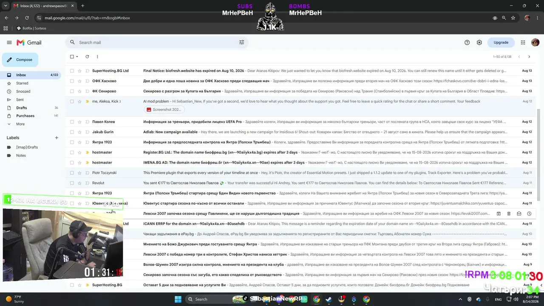Click the Upgrade button

501,42
